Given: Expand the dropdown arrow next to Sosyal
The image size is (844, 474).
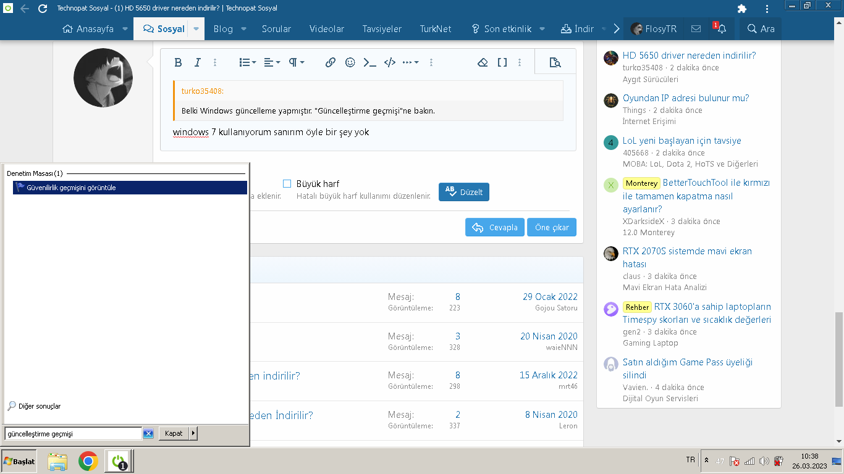Looking at the screenshot, I should click(196, 29).
